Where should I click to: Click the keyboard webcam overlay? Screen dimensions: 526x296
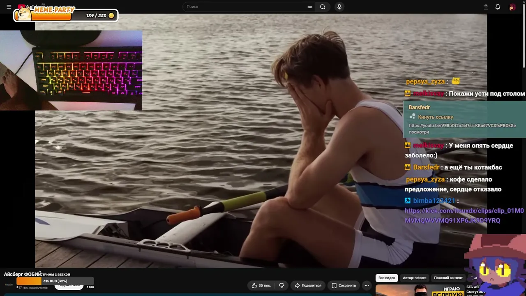pos(71,70)
